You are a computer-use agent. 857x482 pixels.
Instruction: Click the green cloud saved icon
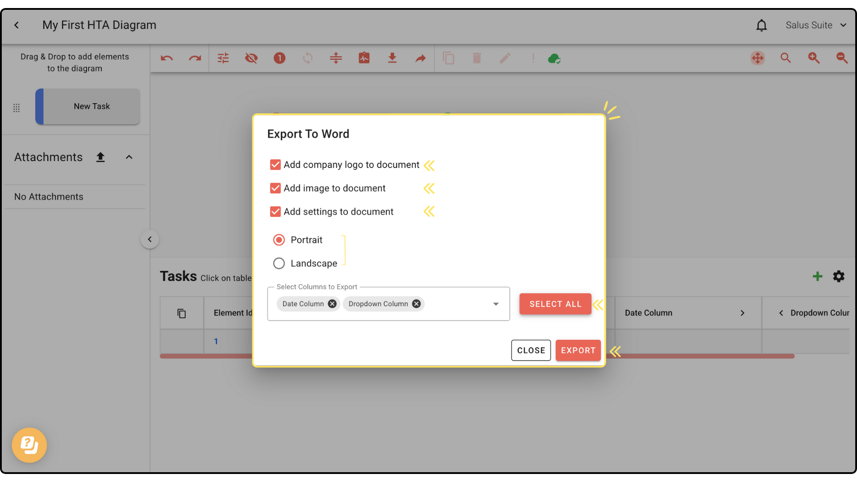554,58
